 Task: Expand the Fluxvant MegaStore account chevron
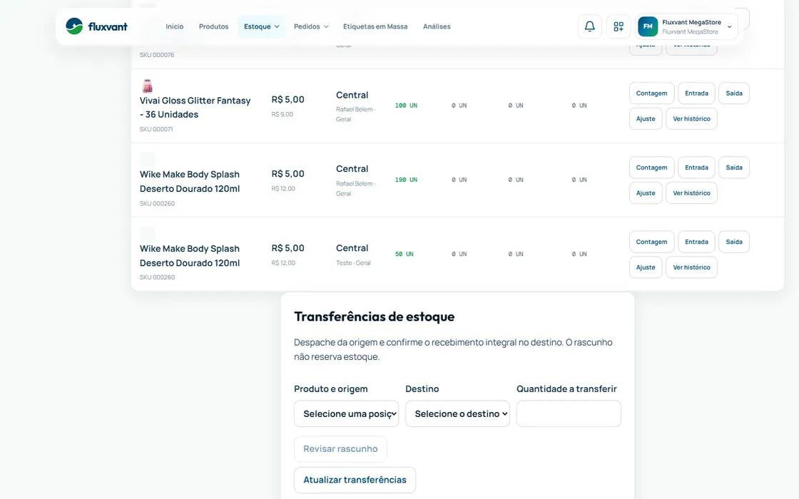tap(730, 27)
